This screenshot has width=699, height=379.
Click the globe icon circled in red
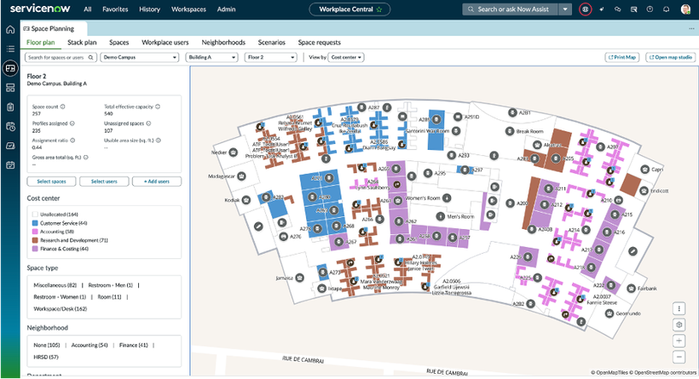[x=586, y=9]
